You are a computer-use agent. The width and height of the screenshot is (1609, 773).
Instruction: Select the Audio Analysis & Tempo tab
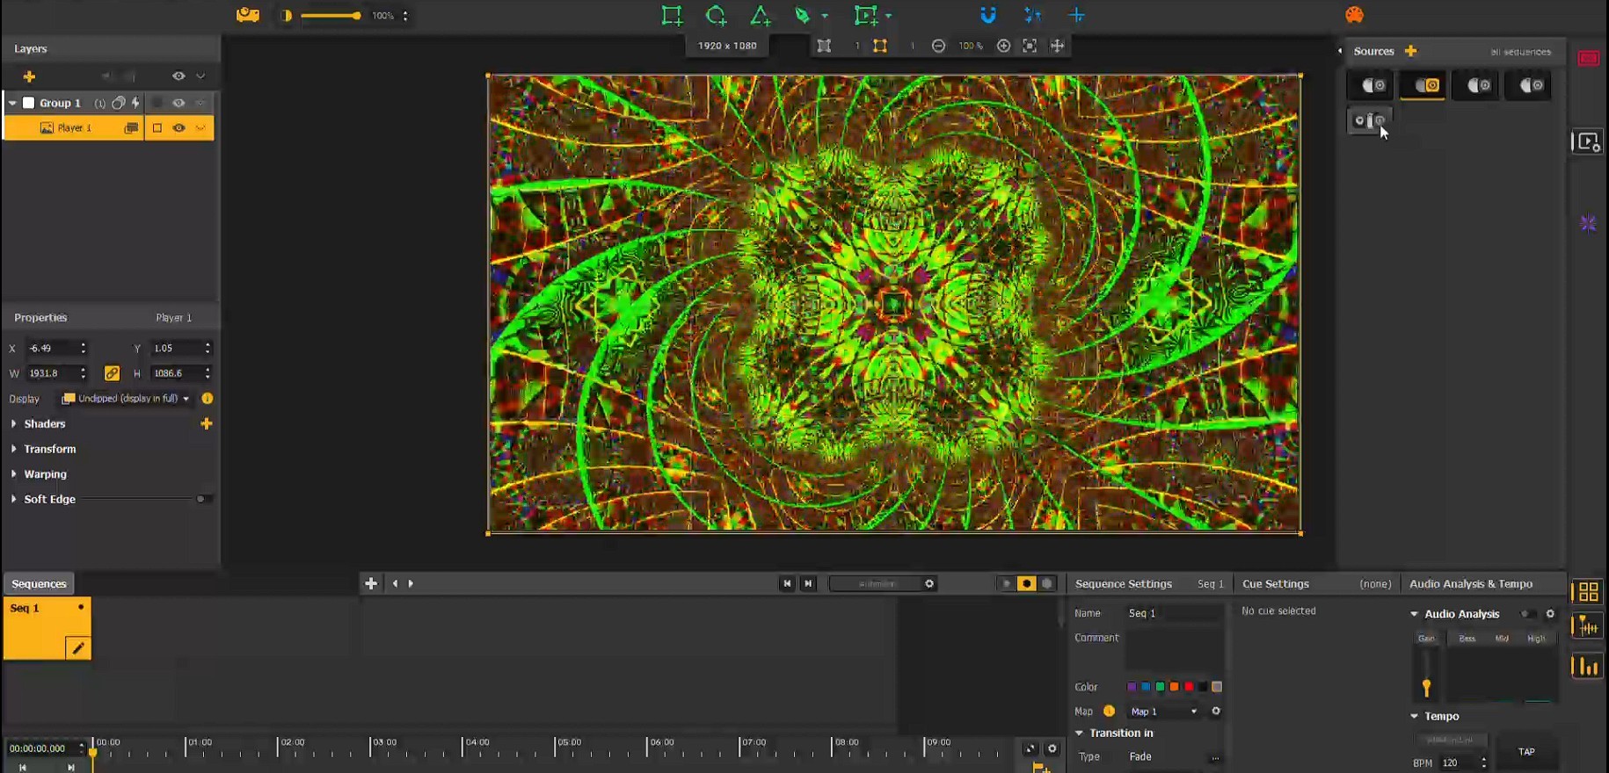tap(1470, 583)
